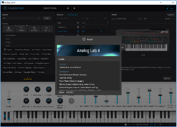Image resolution: width=177 pixels, height=127 pixels.
Task: Click the Amp Env Amount fader
Action: pos(171,93)
